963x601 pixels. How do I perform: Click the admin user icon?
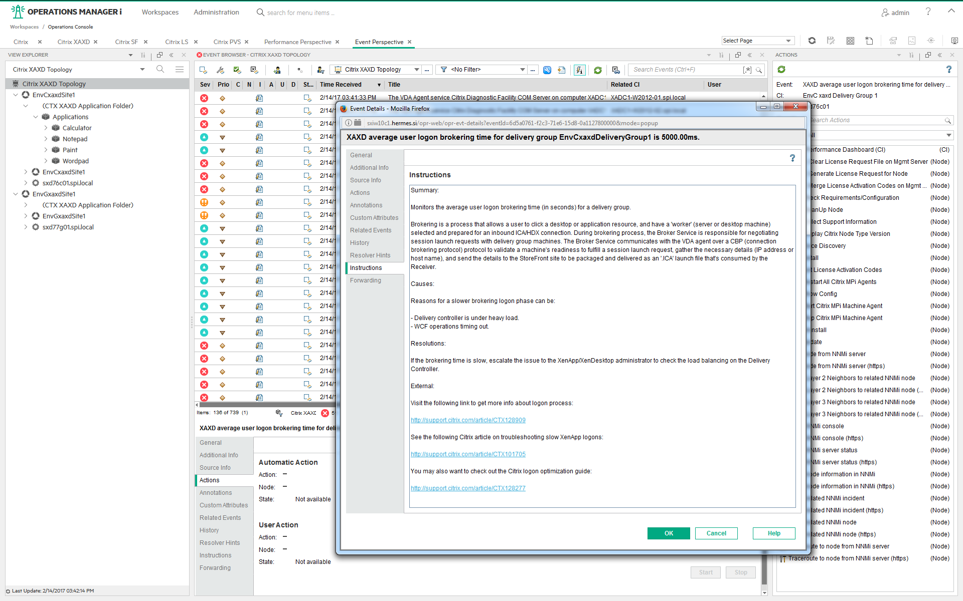click(x=885, y=13)
